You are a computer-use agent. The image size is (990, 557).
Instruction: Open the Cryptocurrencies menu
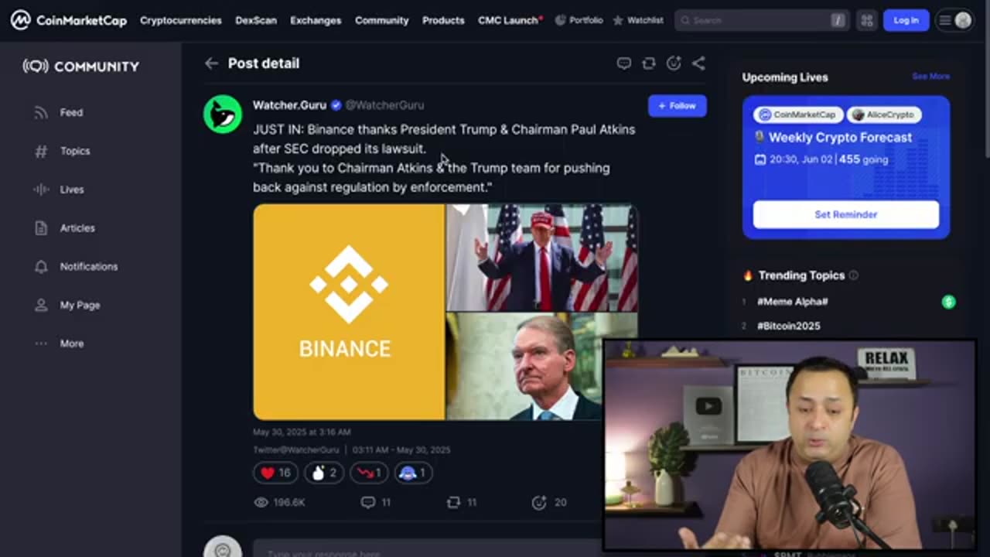[x=180, y=21]
